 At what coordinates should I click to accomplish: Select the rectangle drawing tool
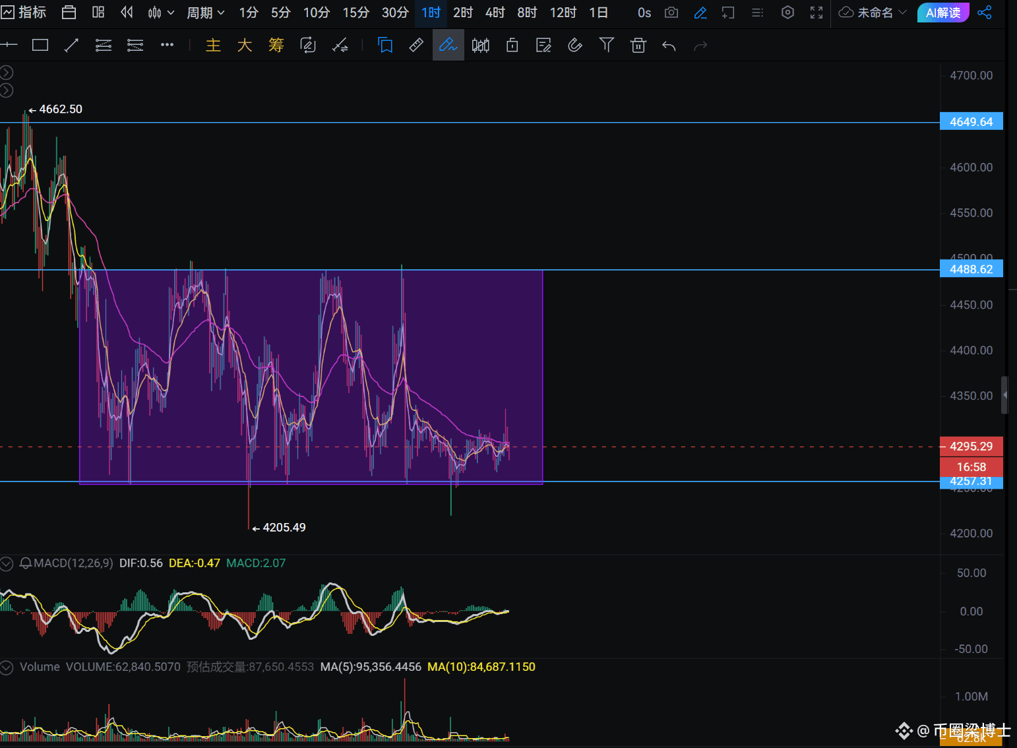click(40, 46)
